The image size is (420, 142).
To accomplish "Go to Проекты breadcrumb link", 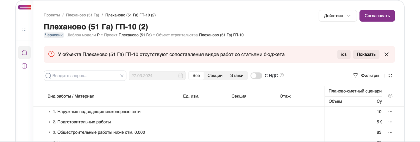I will 52,15.
